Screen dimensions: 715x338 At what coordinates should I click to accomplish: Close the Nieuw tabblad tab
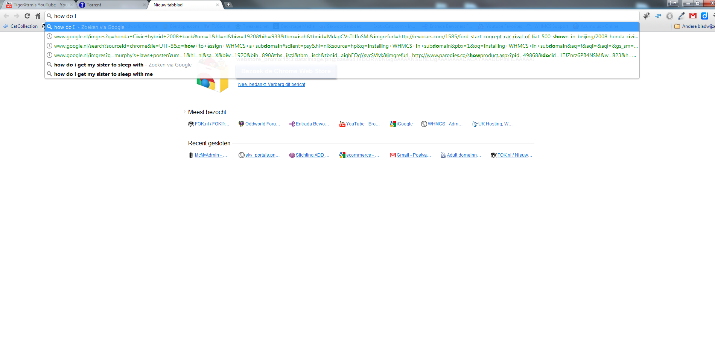(217, 5)
